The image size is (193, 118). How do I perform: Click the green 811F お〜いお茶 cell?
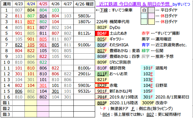click(x=102, y=74)
